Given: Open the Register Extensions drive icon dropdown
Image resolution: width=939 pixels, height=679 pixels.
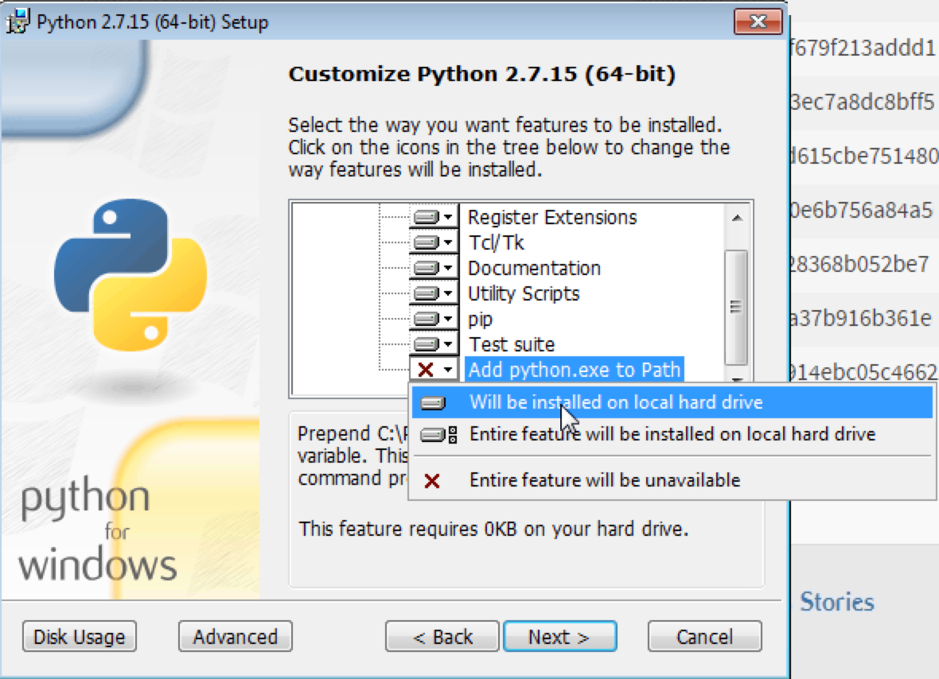Looking at the screenshot, I should coord(434,216).
